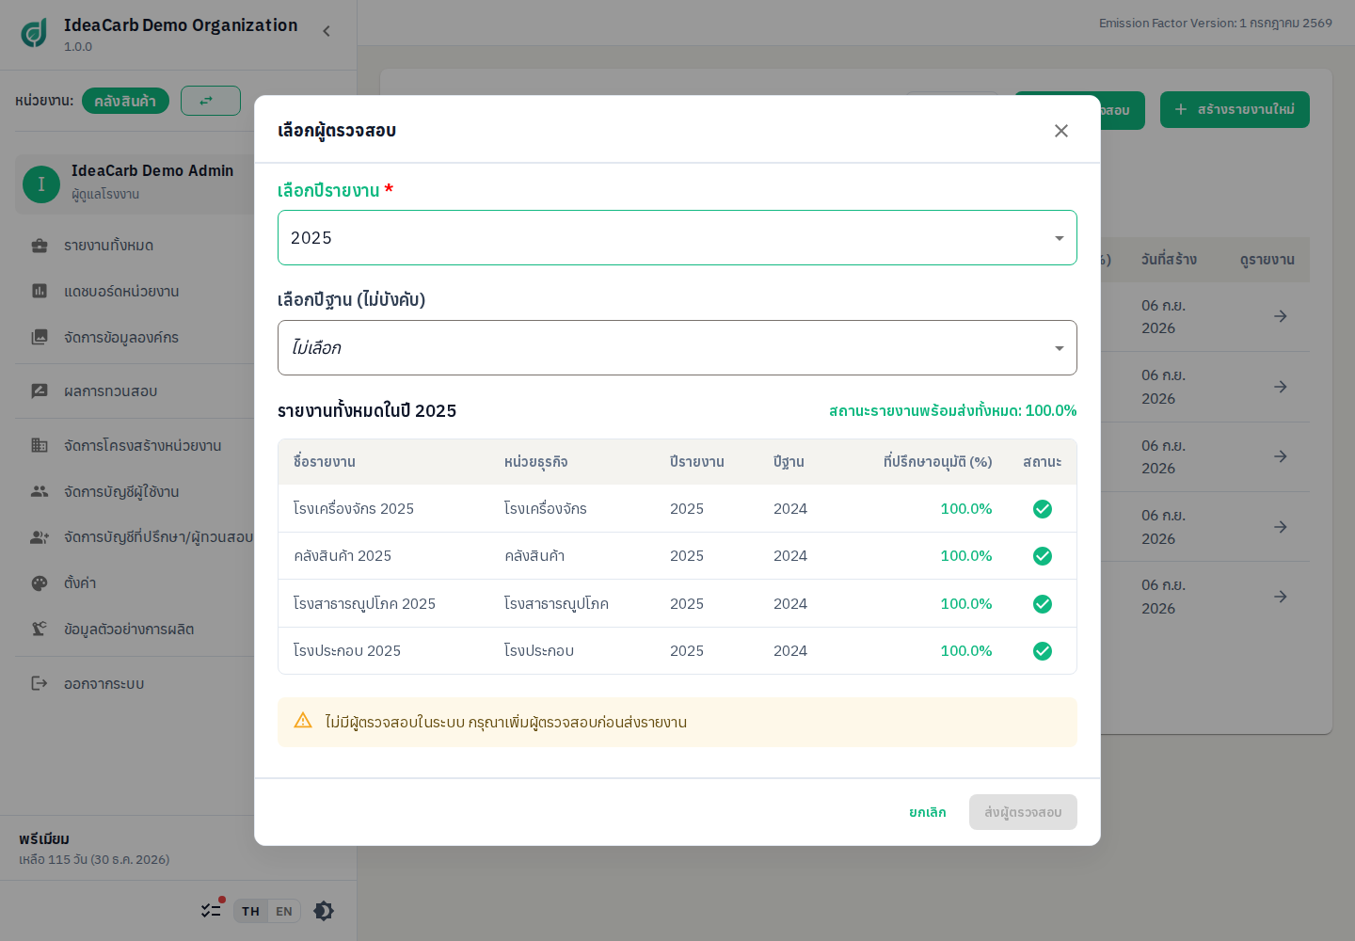
Task: Click the IdeaCarb leaf logo
Action: pyautogui.click(x=34, y=33)
